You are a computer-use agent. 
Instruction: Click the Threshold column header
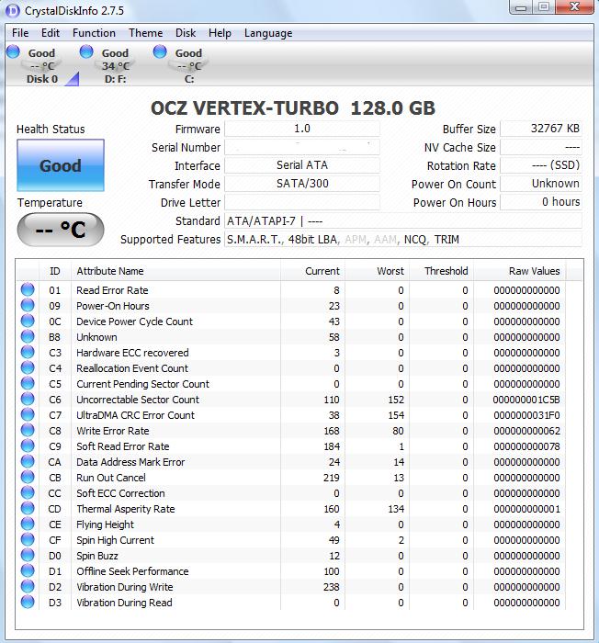point(442,271)
